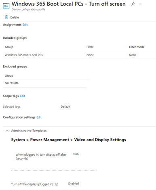Click the Enabled value for display setting

[74, 184]
